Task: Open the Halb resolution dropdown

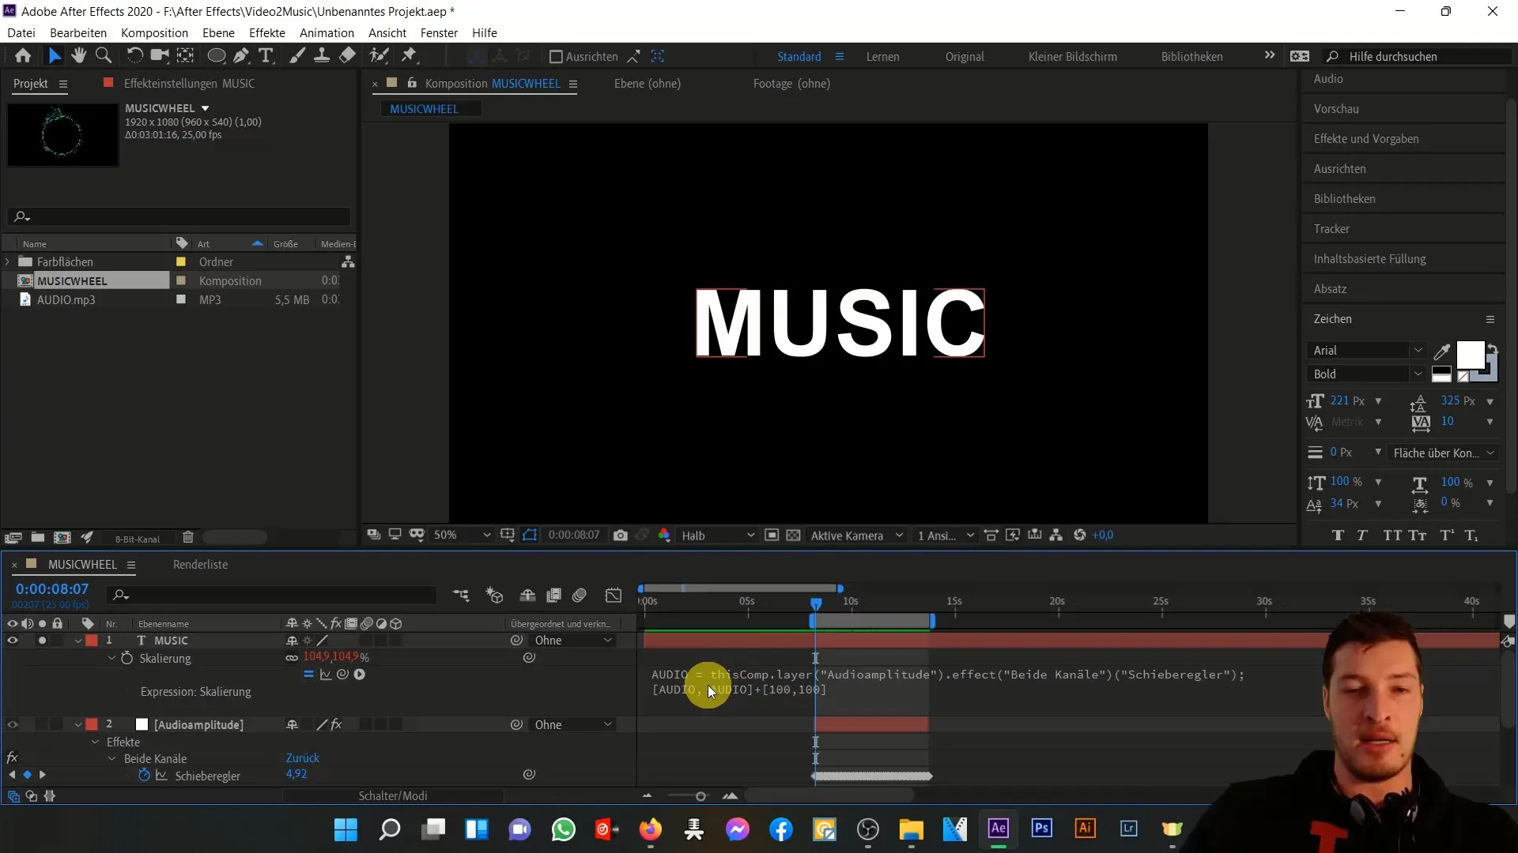Action: point(718,535)
